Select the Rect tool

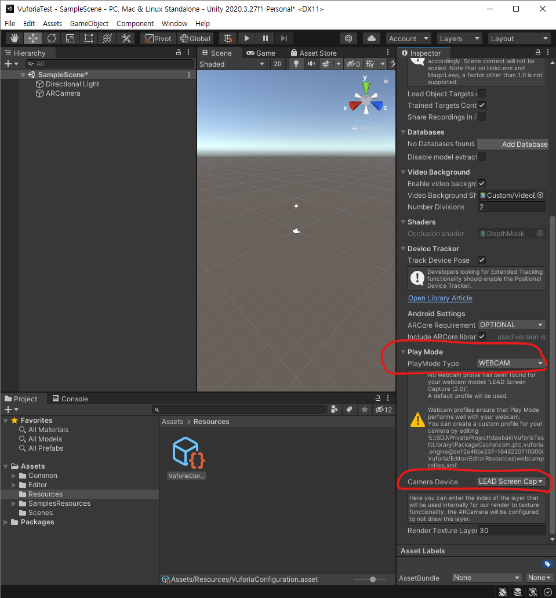click(x=89, y=38)
